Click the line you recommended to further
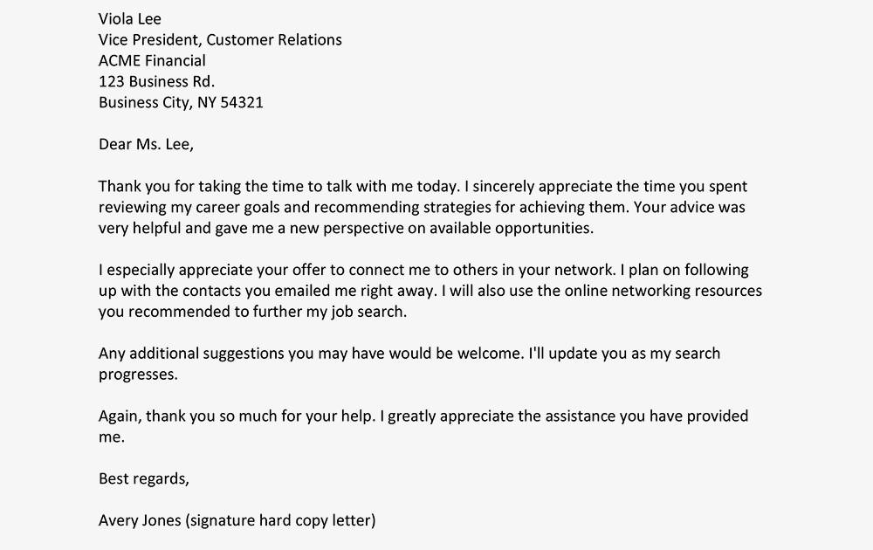Viewport: 873px width, 550px height. (x=252, y=312)
